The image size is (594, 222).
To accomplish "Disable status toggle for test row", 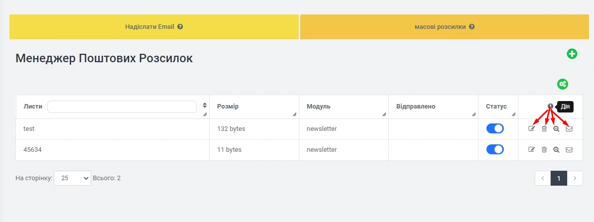I will 495,128.
